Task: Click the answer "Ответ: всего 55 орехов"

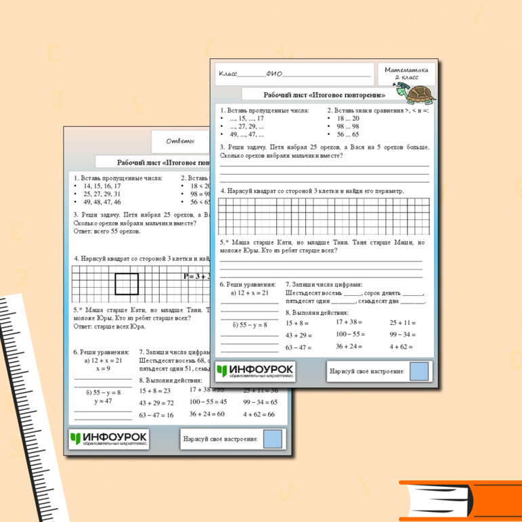Action: coord(107,232)
